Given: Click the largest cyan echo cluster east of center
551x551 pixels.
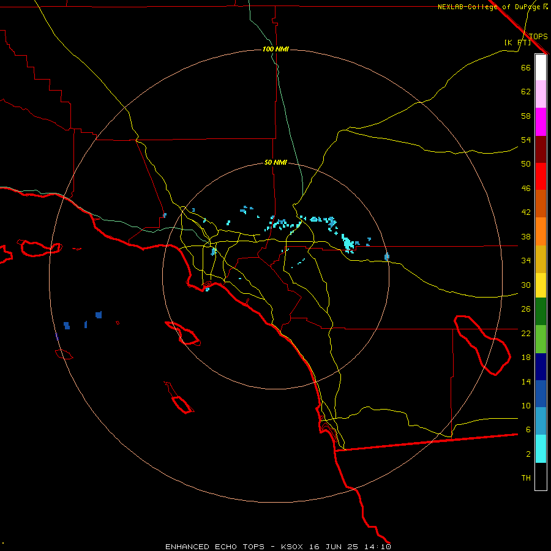Looking at the screenshot, I should pyautogui.click(x=348, y=243).
